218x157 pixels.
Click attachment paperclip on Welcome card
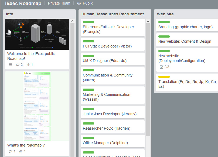coord(28,65)
